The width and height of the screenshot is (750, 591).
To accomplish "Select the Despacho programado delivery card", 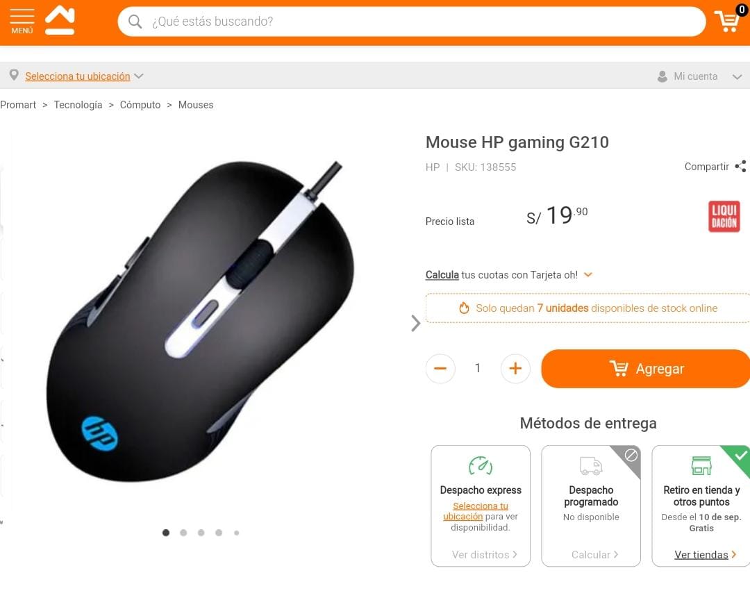I will pos(591,506).
